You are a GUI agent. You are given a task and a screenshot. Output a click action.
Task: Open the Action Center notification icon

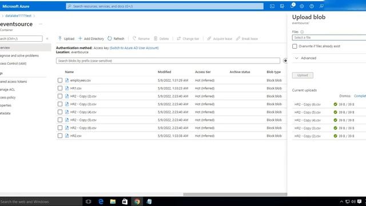(x=360, y=201)
